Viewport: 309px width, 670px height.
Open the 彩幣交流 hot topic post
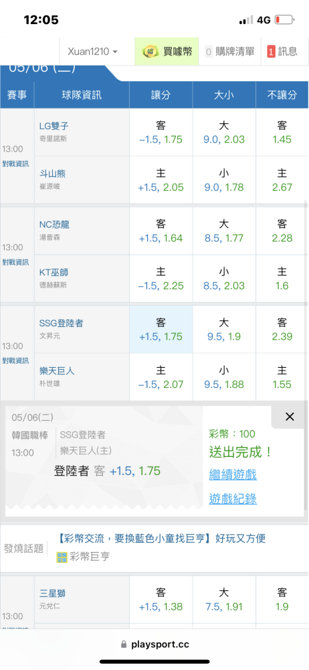click(x=161, y=538)
